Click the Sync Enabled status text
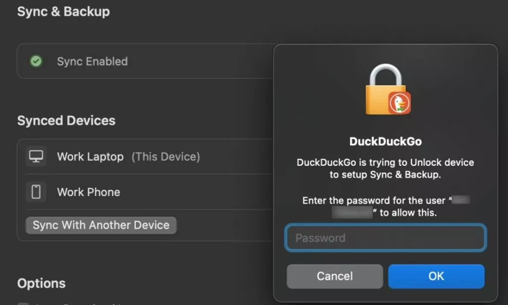Screen dimensions: 508x305 [x=92, y=61]
